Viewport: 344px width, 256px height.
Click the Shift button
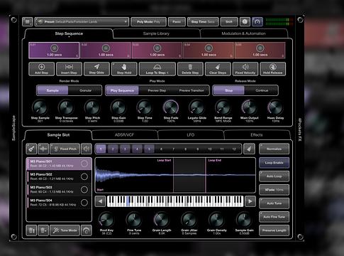229,22
